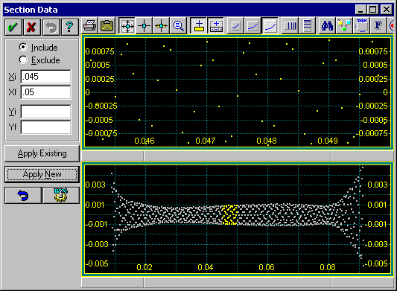Click the gray undo arrow button
The image size is (397, 291).
coord(51,27)
